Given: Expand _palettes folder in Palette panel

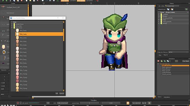Looking at the screenshot, I should [159, 14].
